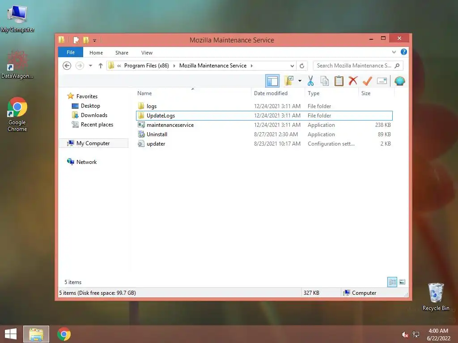Screen dimensions: 458x343
Task: Select the maintenanceservice application
Action: (x=264, y=125)
